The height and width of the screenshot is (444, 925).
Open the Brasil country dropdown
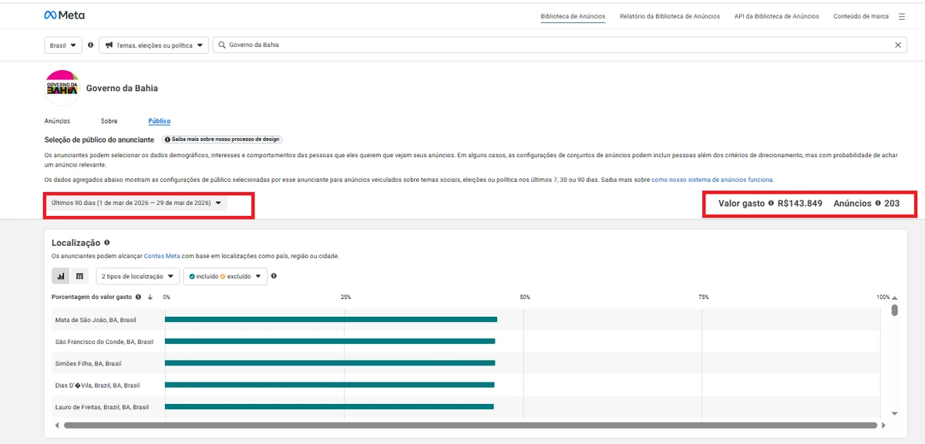pyautogui.click(x=63, y=45)
